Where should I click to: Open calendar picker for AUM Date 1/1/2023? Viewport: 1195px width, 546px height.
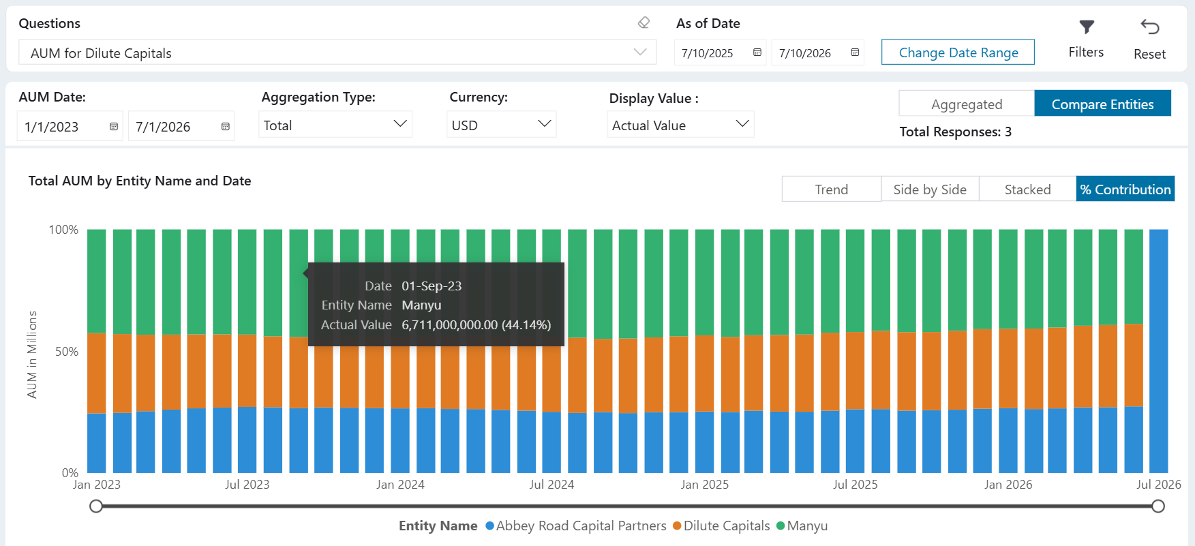[x=114, y=127]
